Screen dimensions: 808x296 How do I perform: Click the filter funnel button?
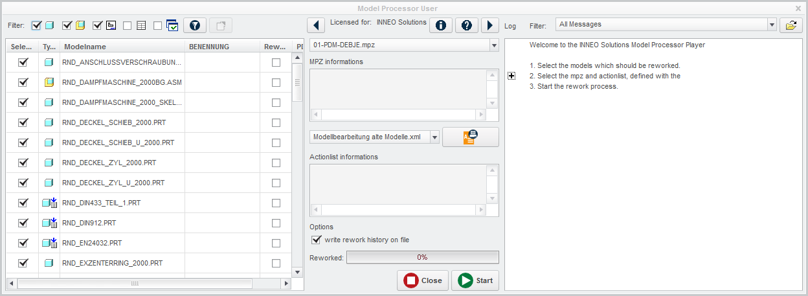click(194, 25)
